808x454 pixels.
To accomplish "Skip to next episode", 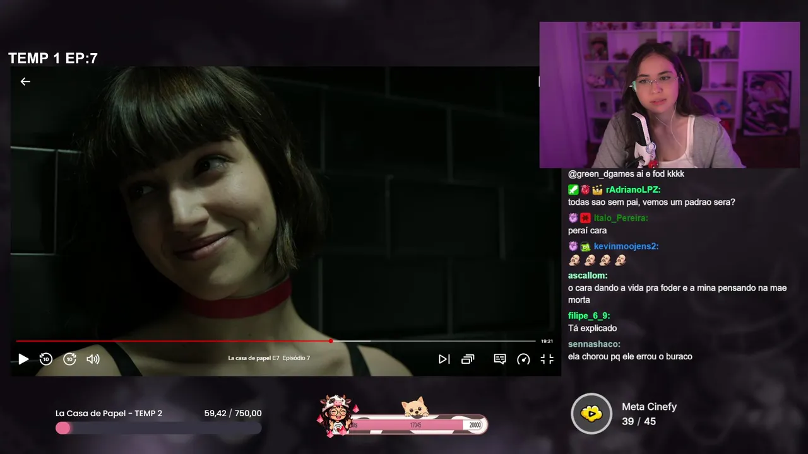I will click(444, 359).
